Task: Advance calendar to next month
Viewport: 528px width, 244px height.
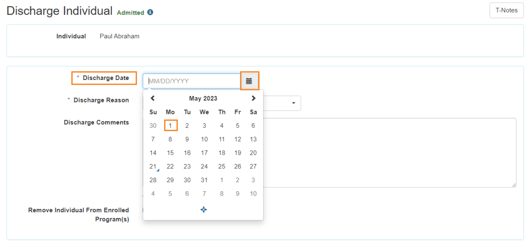Action: 253,98
